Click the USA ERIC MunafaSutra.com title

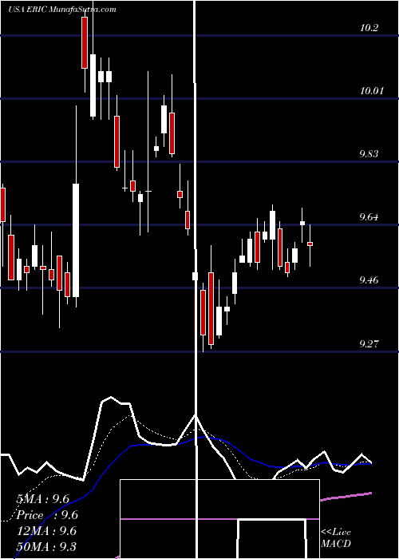pyautogui.click(x=62, y=10)
